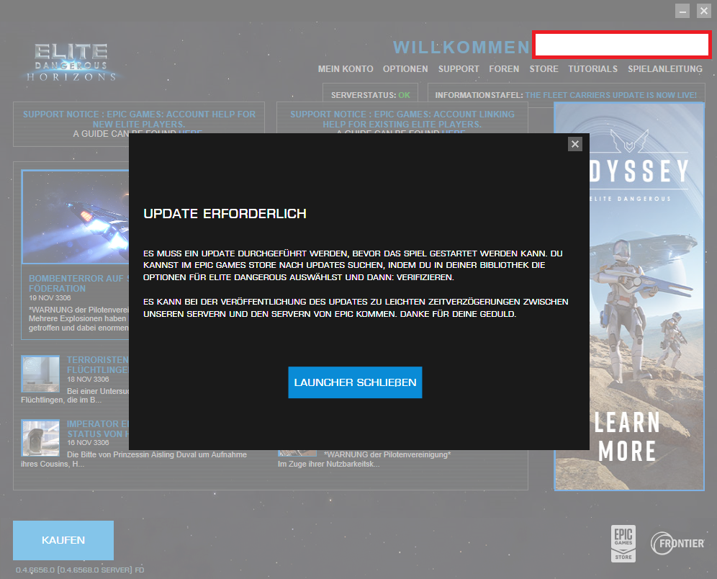The image size is (717, 579).
Task: Click the spaceship news image thumbnail
Action: click(76, 217)
